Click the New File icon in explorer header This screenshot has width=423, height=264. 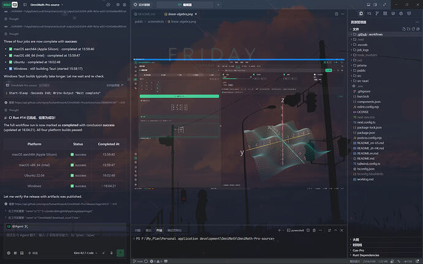click(x=404, y=29)
